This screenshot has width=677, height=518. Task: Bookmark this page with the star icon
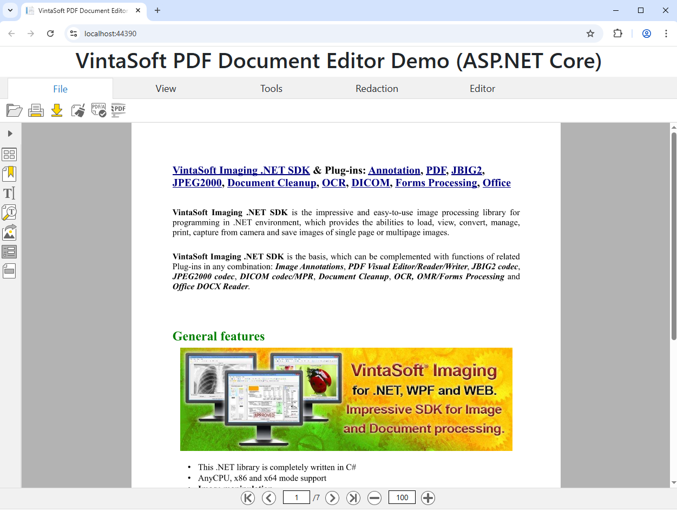coord(590,34)
